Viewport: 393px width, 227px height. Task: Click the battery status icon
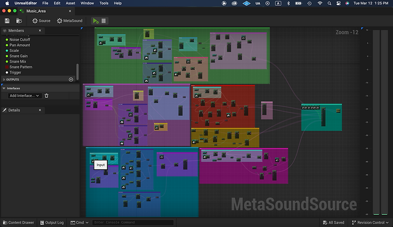tap(298, 3)
